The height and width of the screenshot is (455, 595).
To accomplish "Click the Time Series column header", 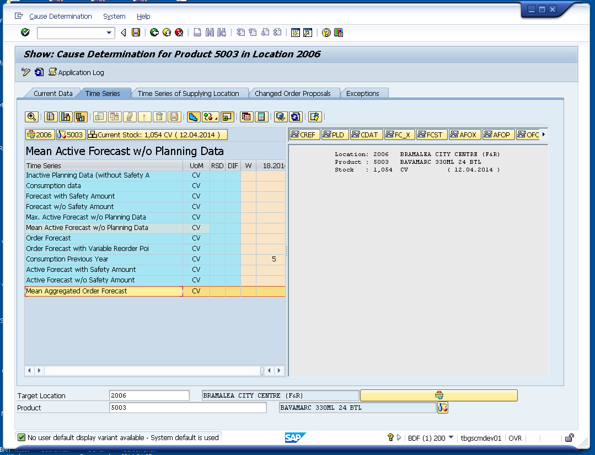I will (x=104, y=166).
